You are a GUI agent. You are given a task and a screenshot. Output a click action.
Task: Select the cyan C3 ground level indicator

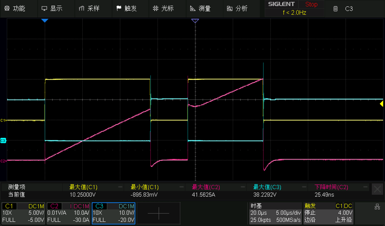pos(3,141)
